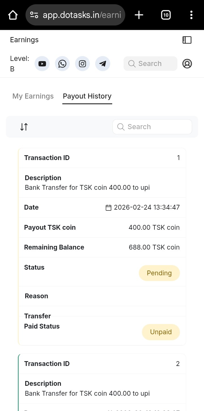This screenshot has width=204, height=411.
Task: Open the Telegram icon link
Action: click(x=103, y=64)
